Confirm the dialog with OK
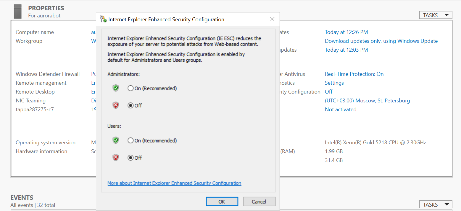Screen dimensions: 461x211 coord(222,202)
